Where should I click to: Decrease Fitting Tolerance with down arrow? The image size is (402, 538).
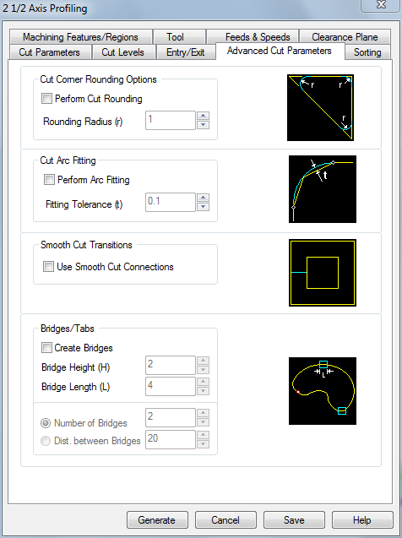pyautogui.click(x=203, y=206)
